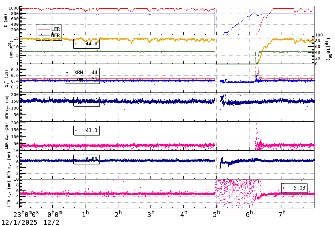Click the I (mA) axis label
Image resolution: width=335 pixels, height=226 pixels.
[x=6, y=21]
